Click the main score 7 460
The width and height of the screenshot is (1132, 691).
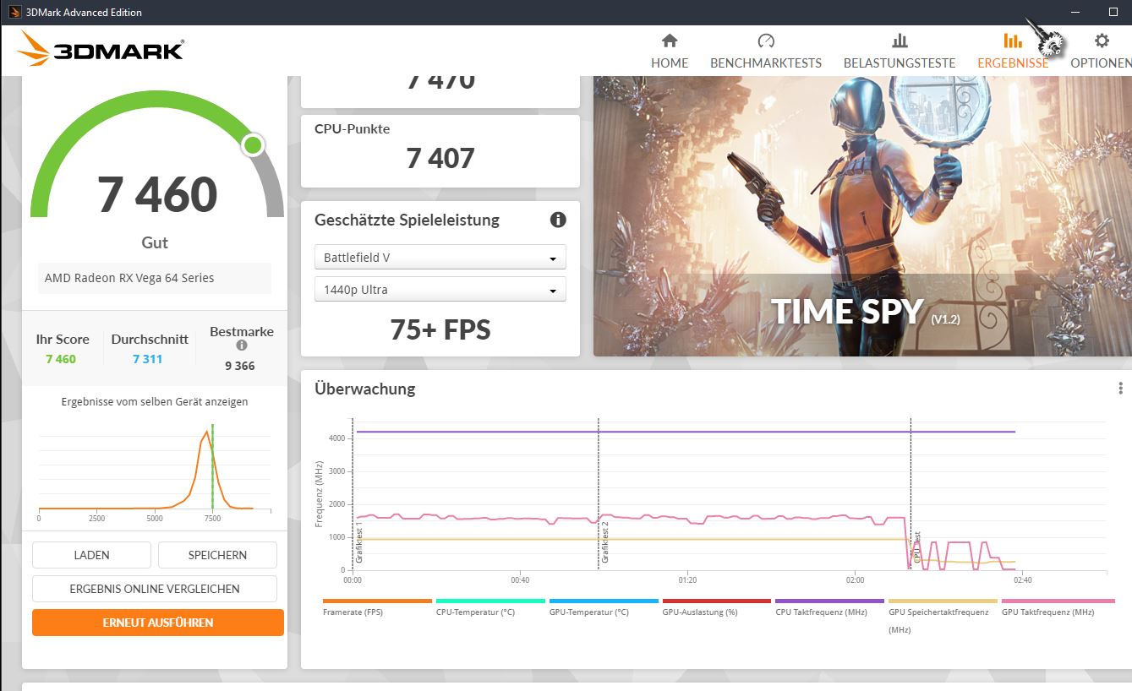pyautogui.click(x=157, y=194)
